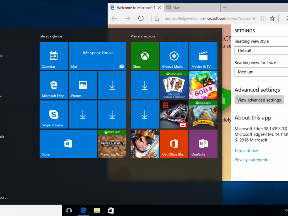
Task: Open Task View from taskbar
Action: pos(69,210)
